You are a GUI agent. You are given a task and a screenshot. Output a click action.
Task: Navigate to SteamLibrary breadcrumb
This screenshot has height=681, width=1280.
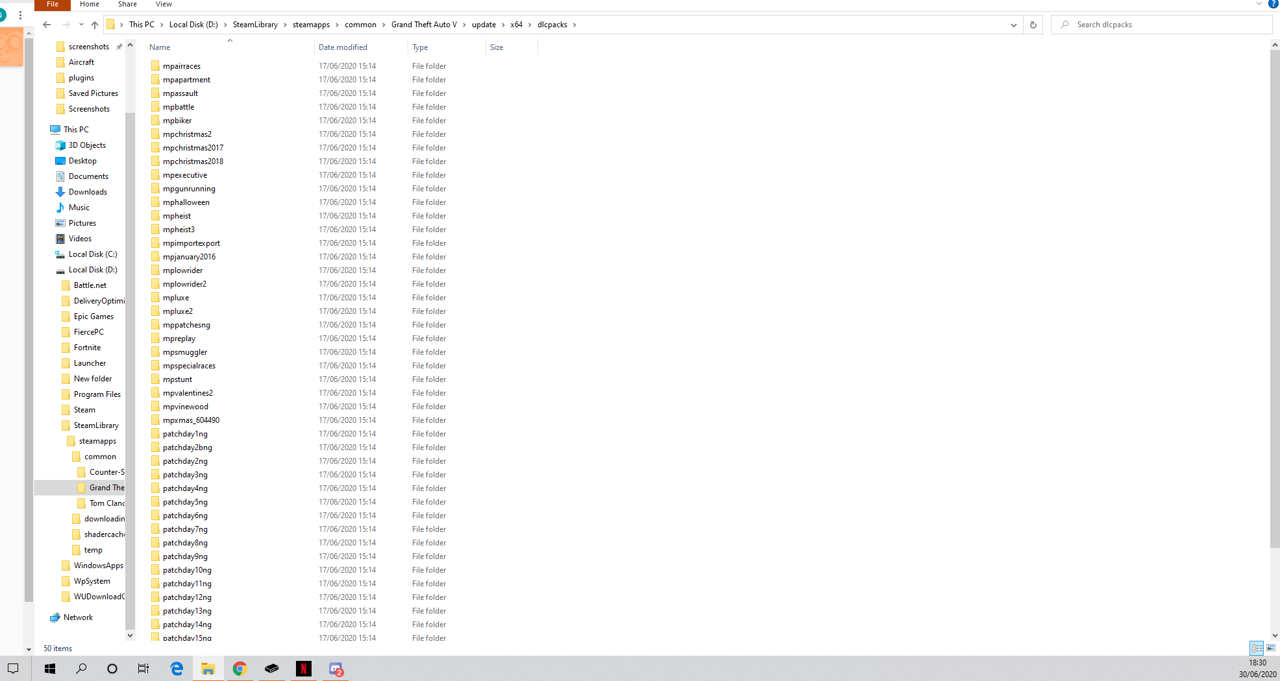click(255, 25)
